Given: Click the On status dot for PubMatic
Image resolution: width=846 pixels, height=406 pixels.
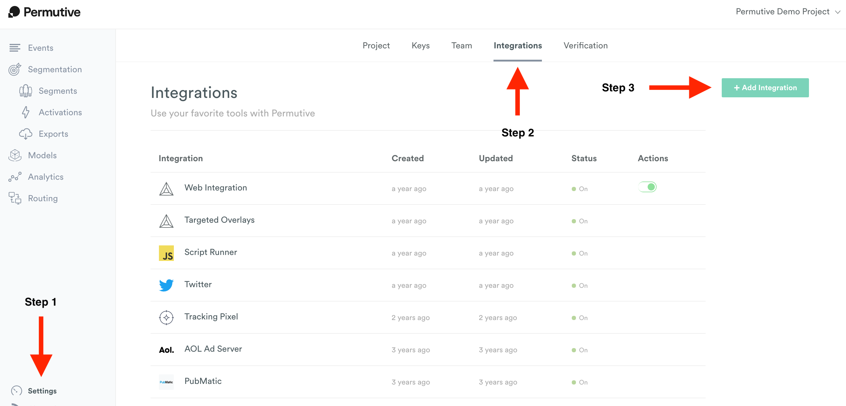Looking at the screenshot, I should coord(574,382).
